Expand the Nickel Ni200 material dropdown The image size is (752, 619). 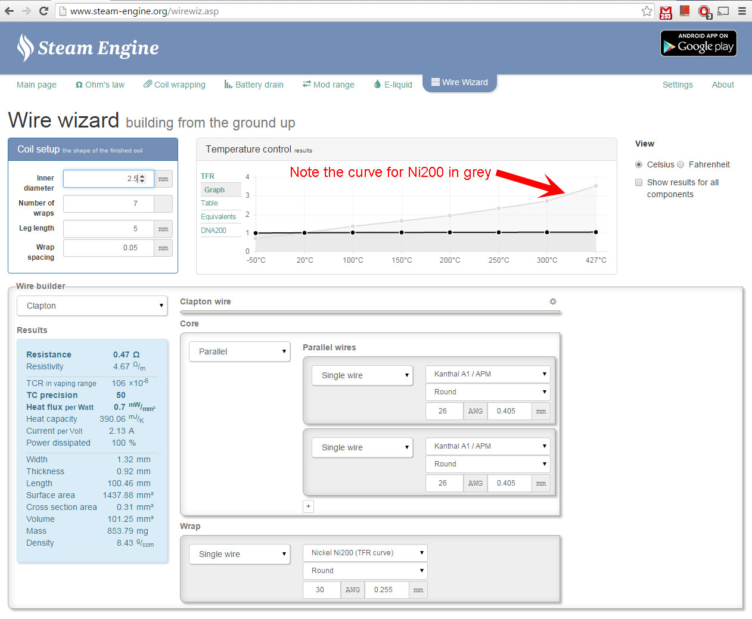point(365,553)
